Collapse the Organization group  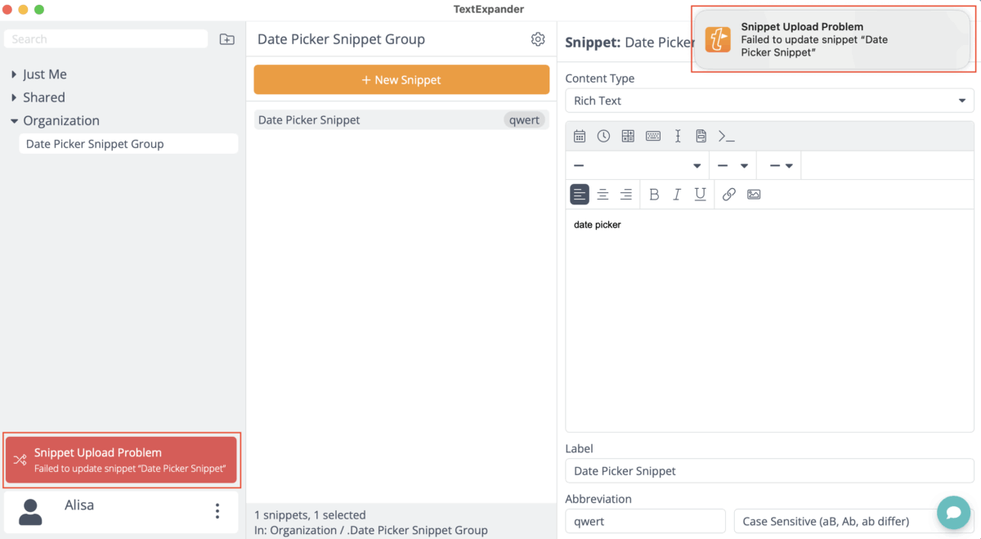coord(14,121)
